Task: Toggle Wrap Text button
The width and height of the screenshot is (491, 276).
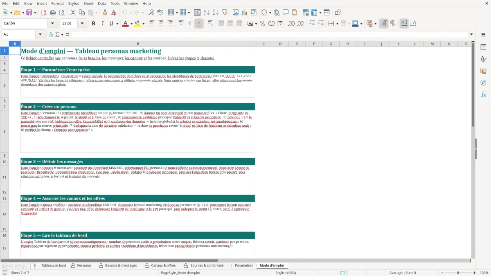Action: 210,24
